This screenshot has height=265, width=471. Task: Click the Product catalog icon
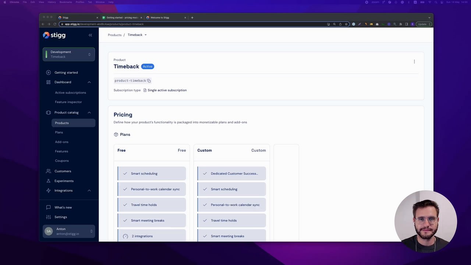coord(48,113)
